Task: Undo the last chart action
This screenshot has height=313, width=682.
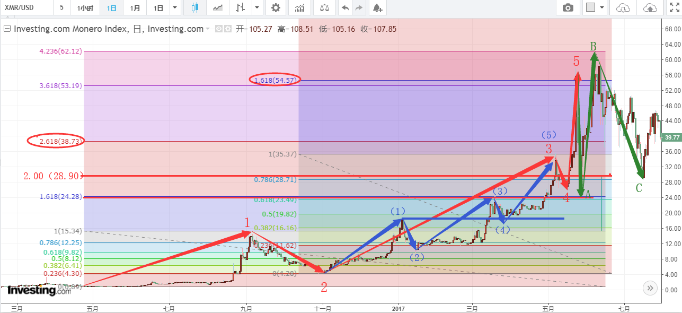Action: coord(346,8)
